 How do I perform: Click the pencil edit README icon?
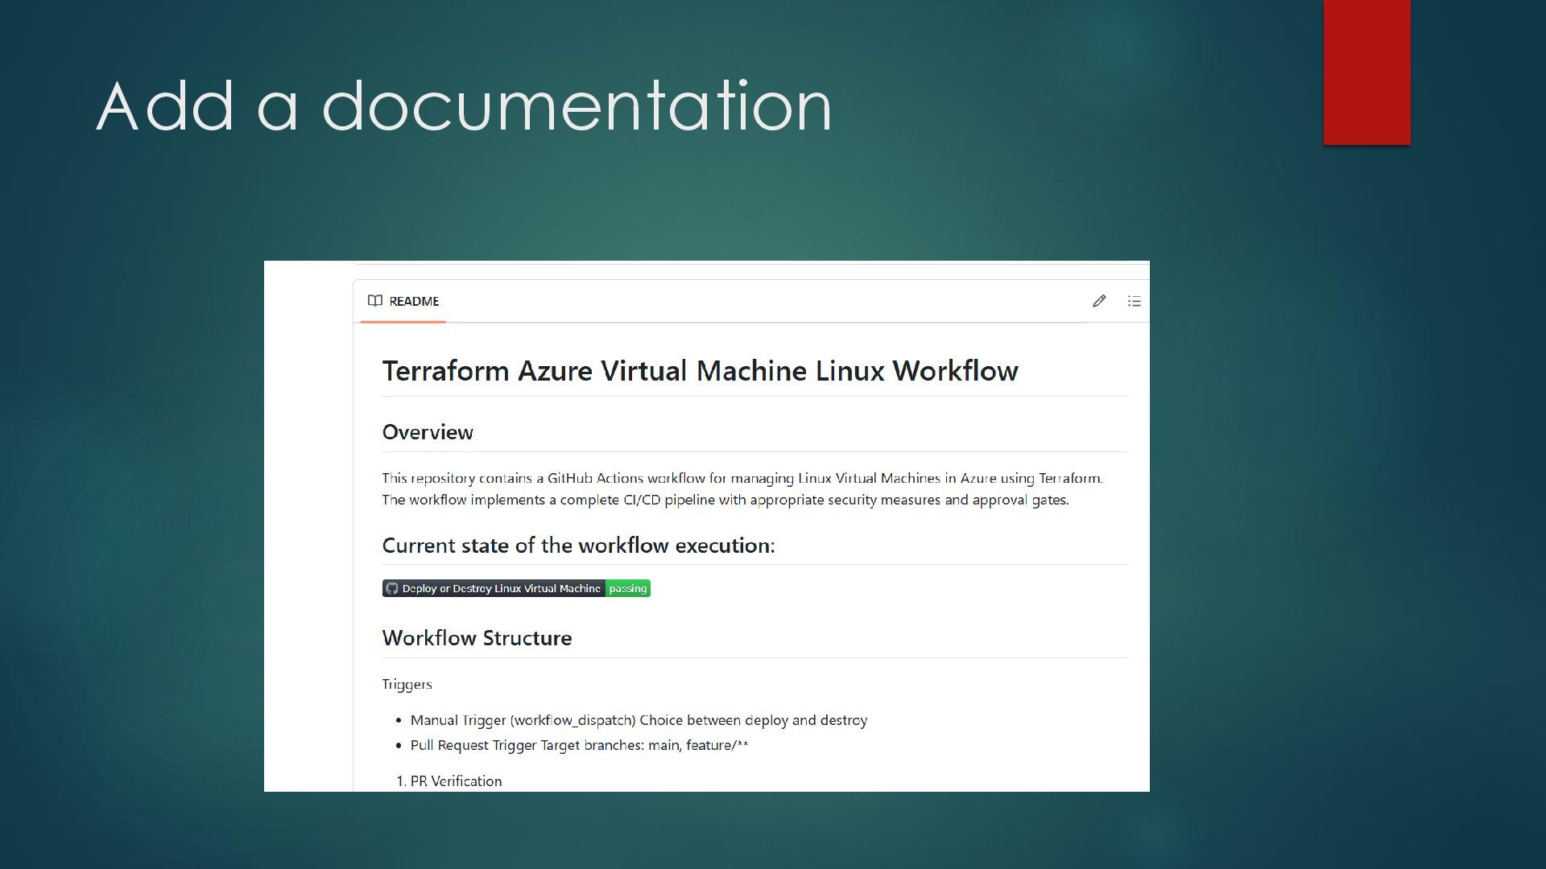click(x=1099, y=301)
